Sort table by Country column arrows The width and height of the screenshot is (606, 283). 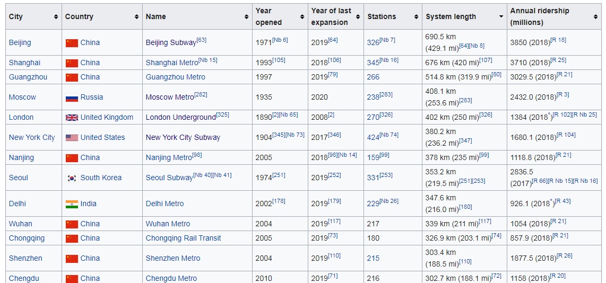pos(136,17)
